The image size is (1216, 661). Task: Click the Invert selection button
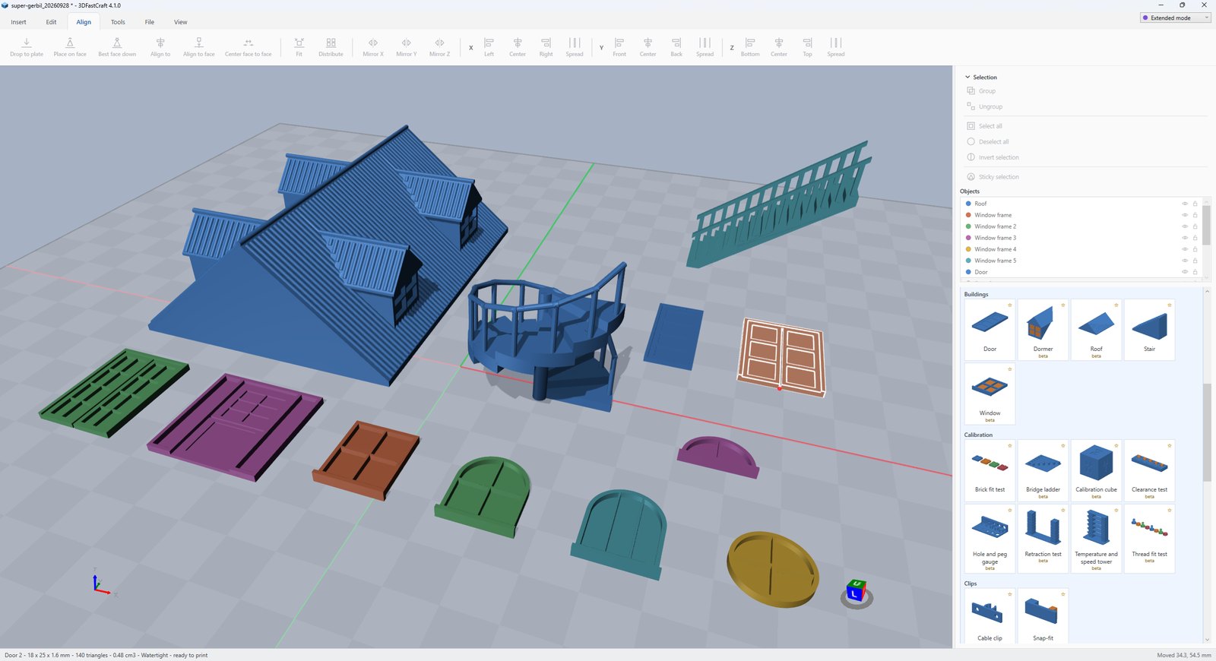[993, 158]
